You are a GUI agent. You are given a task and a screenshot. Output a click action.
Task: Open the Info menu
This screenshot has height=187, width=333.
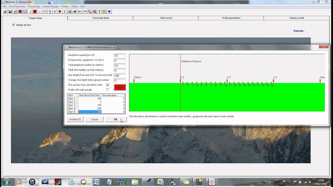83,6
